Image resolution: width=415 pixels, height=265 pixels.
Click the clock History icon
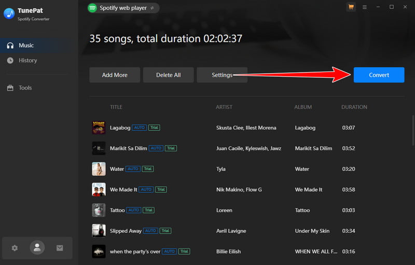pos(10,60)
